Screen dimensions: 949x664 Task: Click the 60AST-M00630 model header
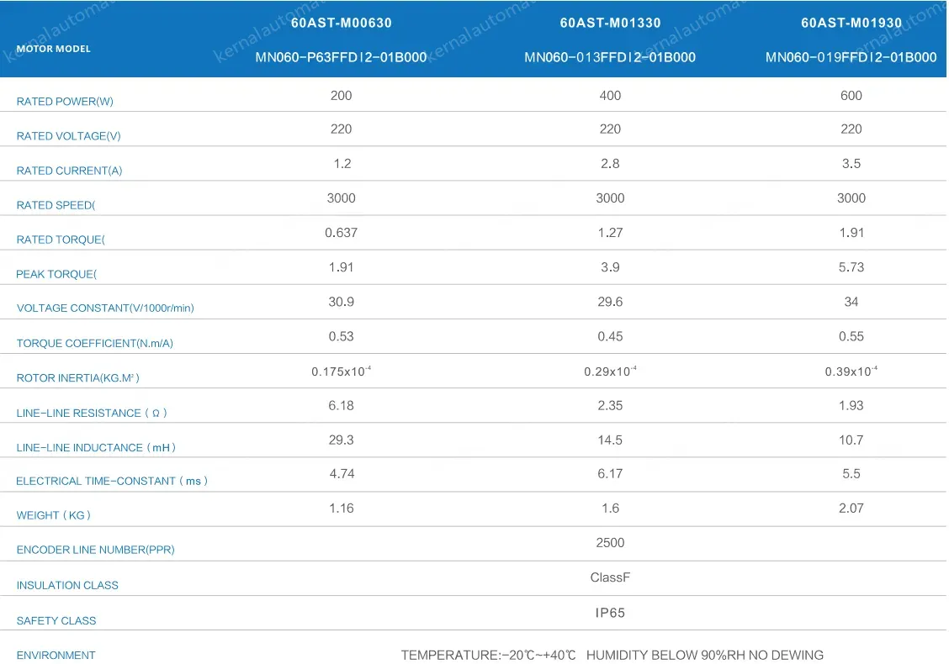click(x=341, y=24)
